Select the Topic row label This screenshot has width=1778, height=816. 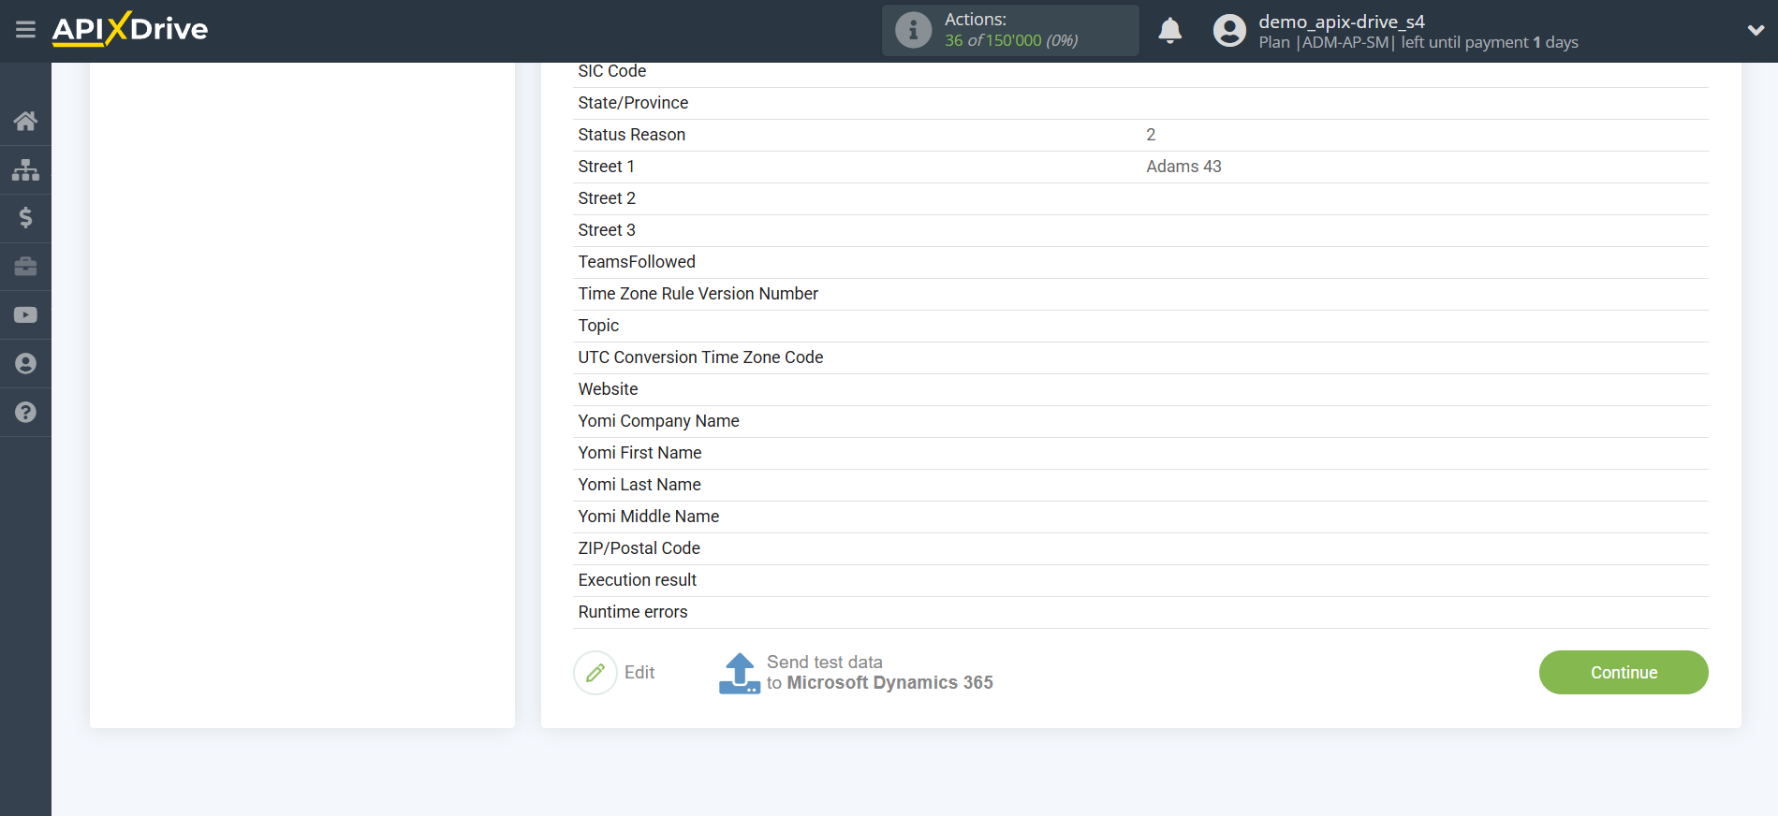tap(598, 326)
